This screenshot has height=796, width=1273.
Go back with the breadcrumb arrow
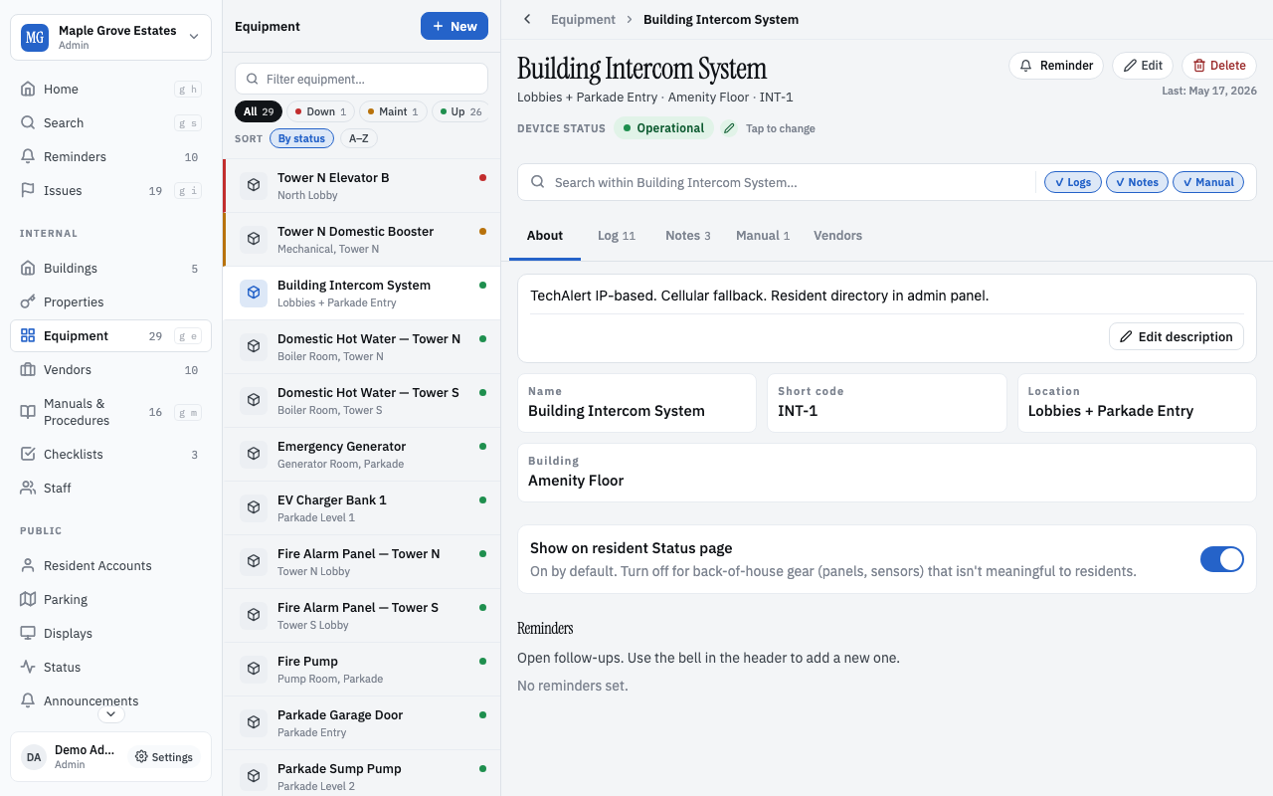(527, 19)
